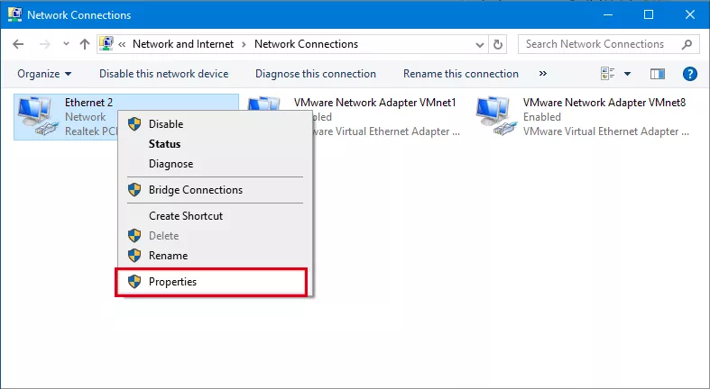The width and height of the screenshot is (710, 389).
Task: Open Help with the question mark icon
Action: (689, 74)
